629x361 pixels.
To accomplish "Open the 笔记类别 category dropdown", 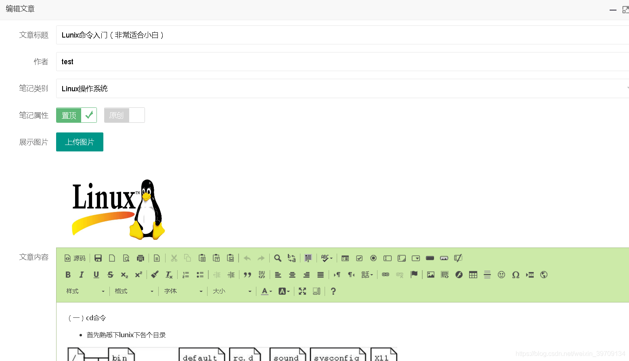I will coord(342,88).
